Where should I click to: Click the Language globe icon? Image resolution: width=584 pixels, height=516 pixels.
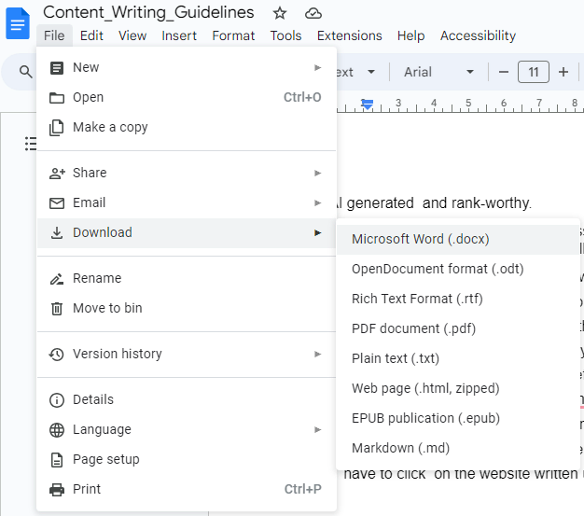pyautogui.click(x=57, y=430)
